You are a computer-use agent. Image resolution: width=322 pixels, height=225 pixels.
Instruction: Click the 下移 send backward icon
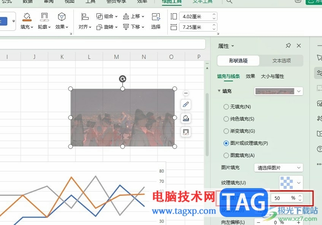point(126,27)
